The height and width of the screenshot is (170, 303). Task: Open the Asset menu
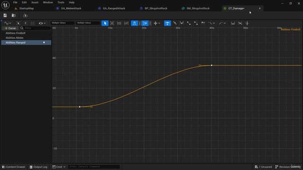point(35,2)
